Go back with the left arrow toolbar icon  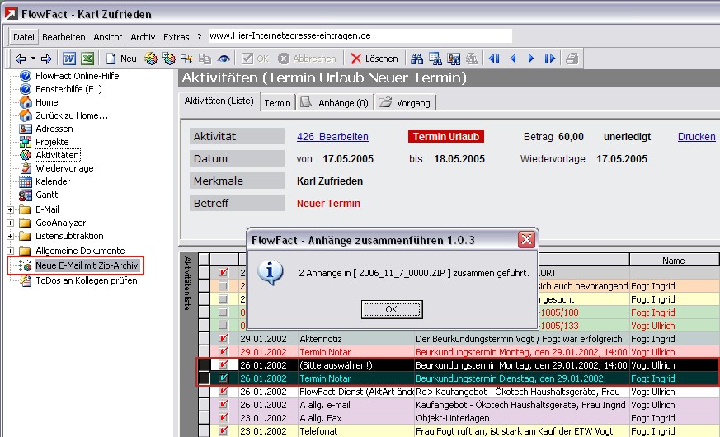20,59
